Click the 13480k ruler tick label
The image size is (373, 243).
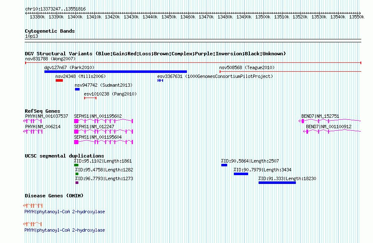tap(225, 17)
